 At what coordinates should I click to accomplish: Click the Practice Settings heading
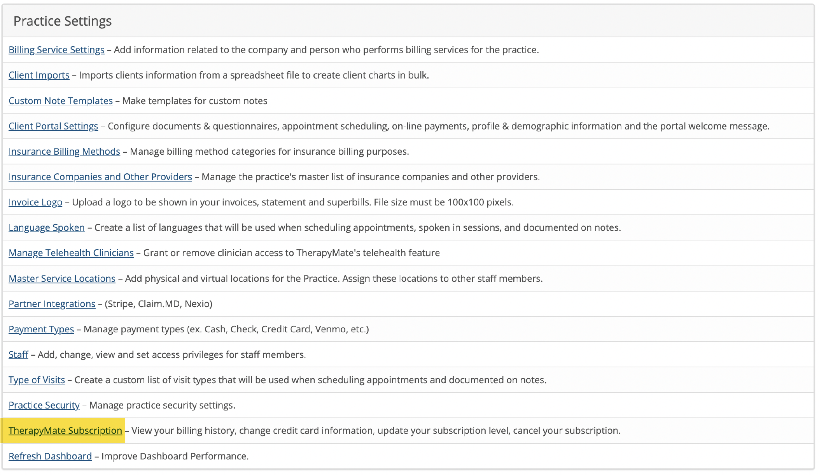tap(63, 21)
